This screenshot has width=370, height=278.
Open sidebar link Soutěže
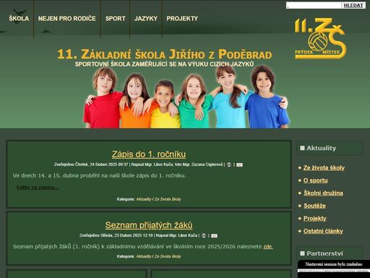(314, 206)
